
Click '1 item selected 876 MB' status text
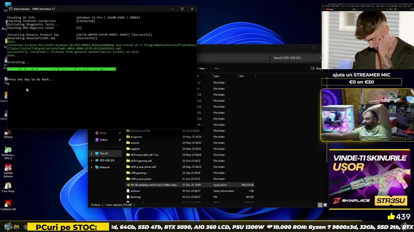[118, 205]
